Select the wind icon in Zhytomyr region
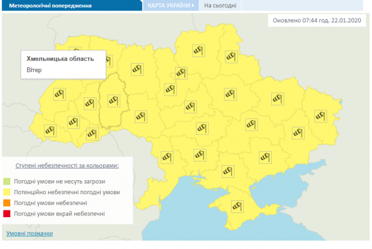 tap(137, 69)
